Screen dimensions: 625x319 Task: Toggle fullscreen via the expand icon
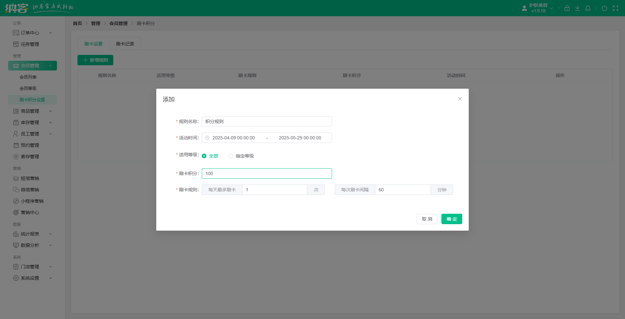(x=616, y=8)
